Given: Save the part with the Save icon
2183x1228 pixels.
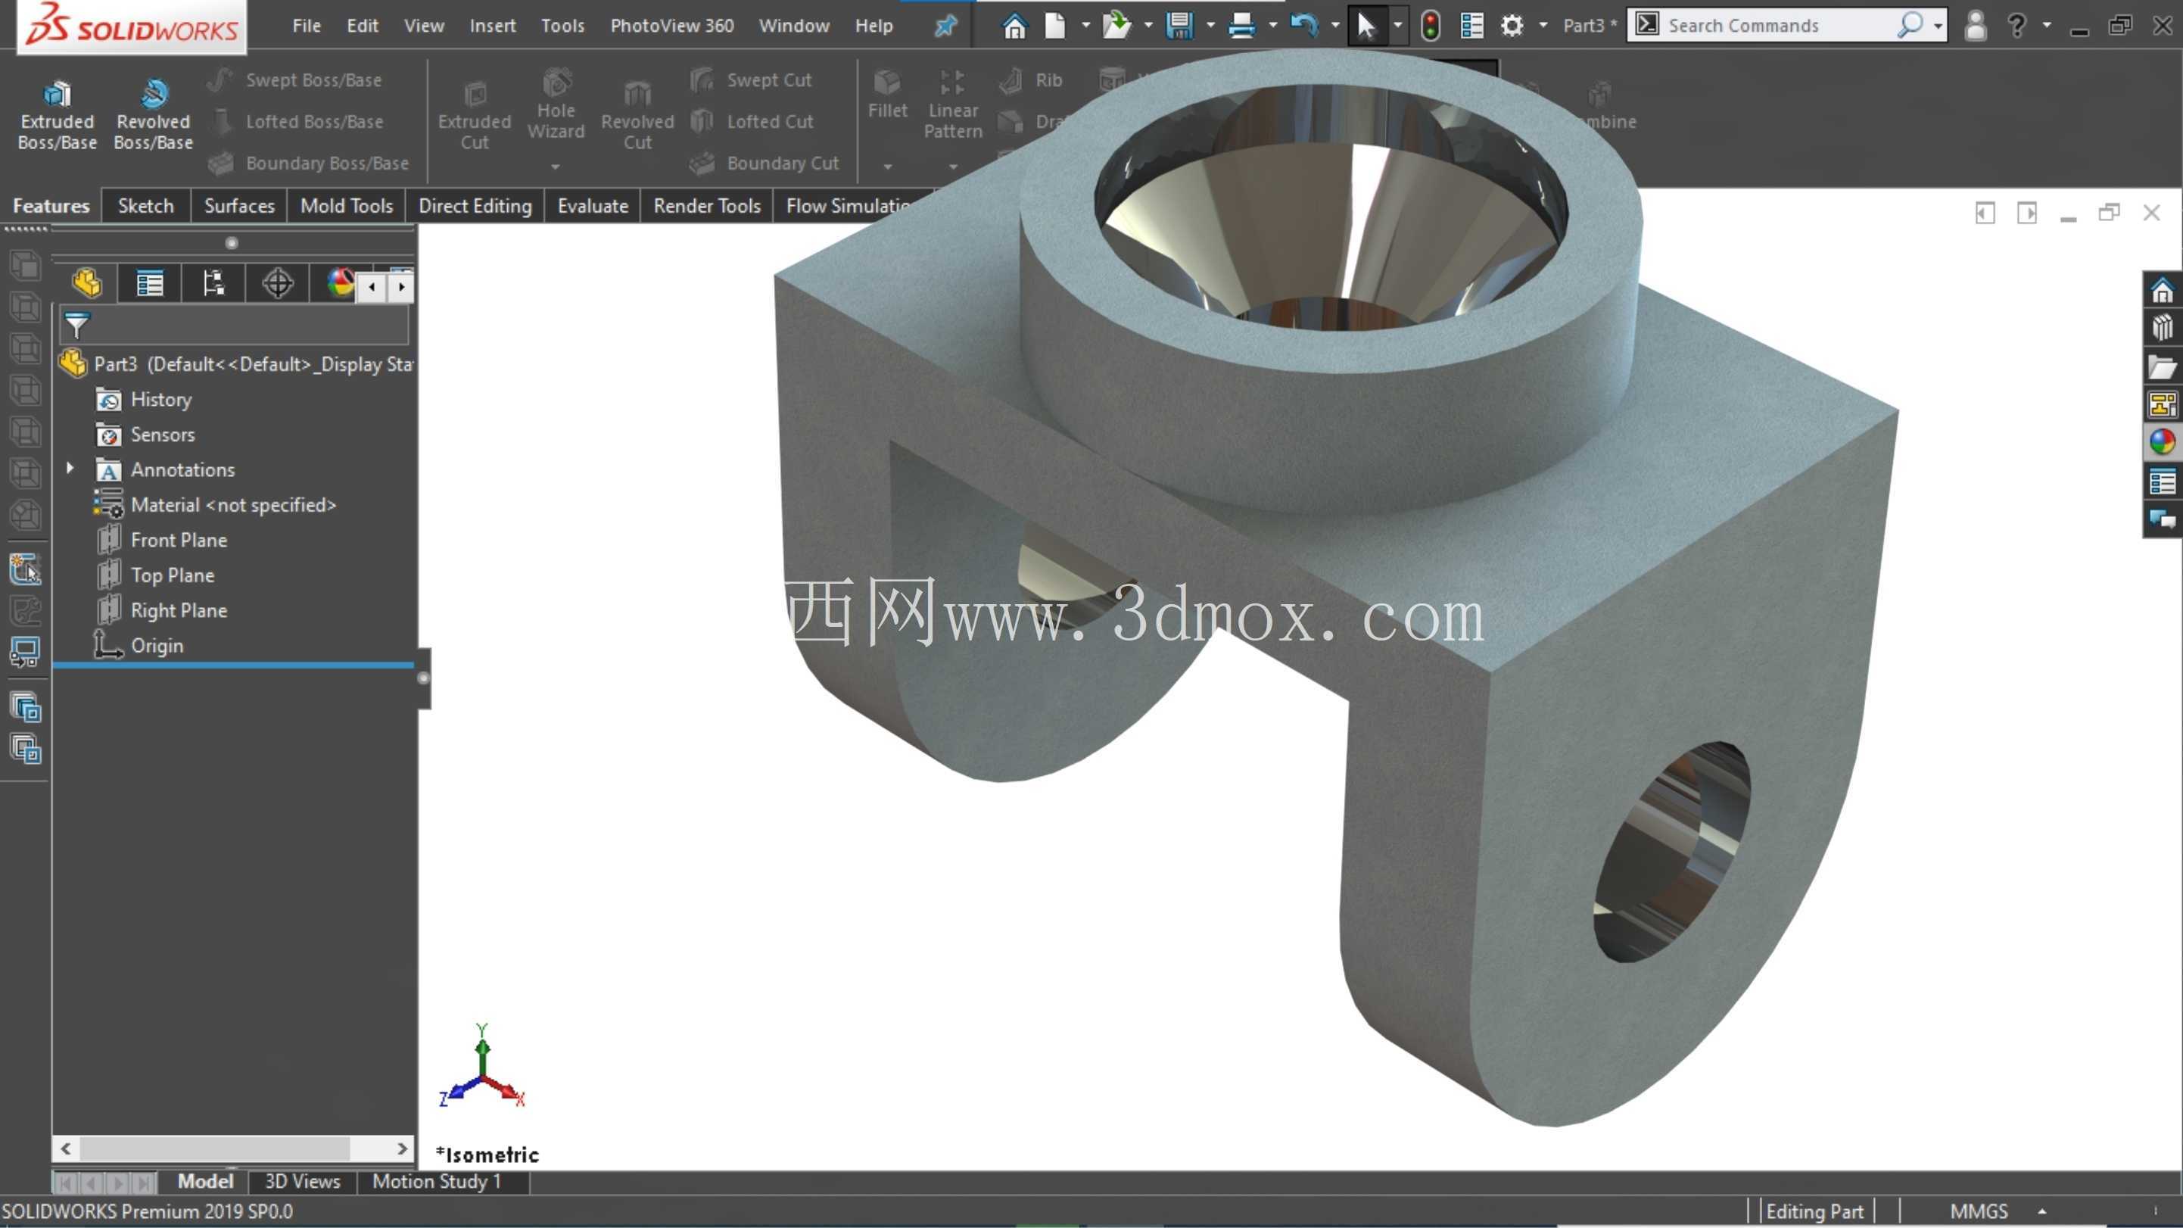Looking at the screenshot, I should click(1179, 26).
